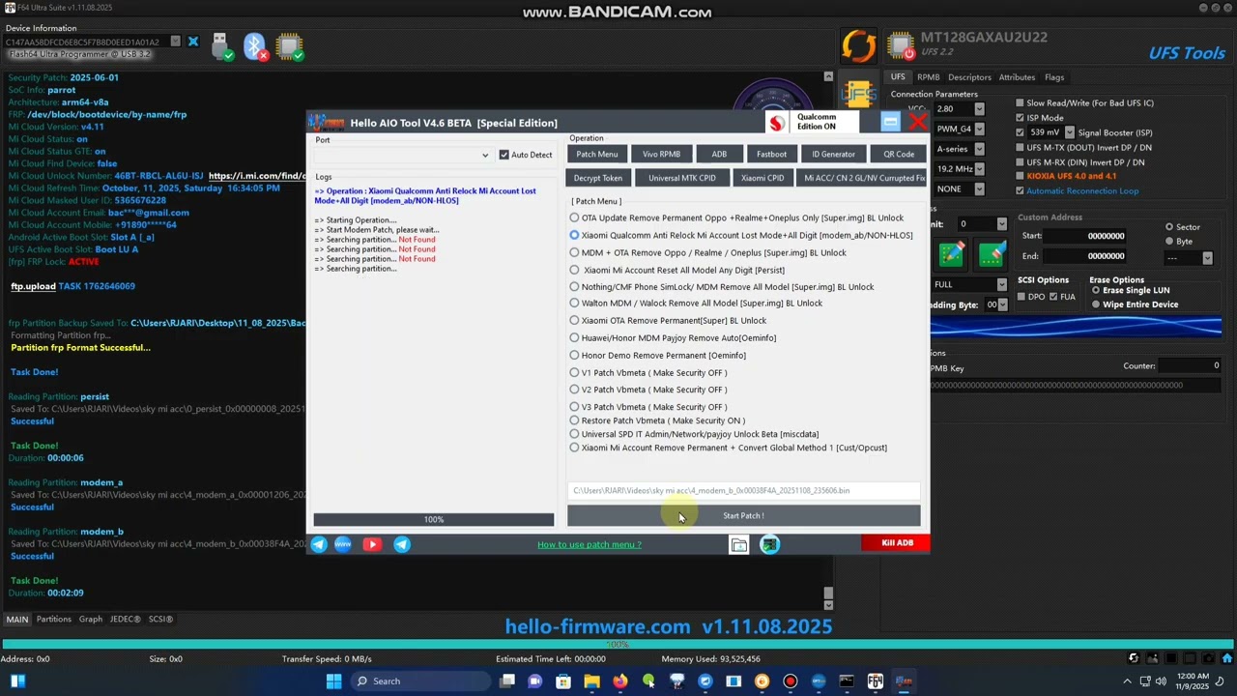Click the Start Patch button
1237x696 pixels.
743,516
